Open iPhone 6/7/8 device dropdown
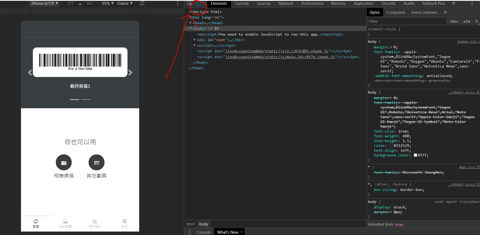The width and height of the screenshot is (480, 235). [x=44, y=3]
